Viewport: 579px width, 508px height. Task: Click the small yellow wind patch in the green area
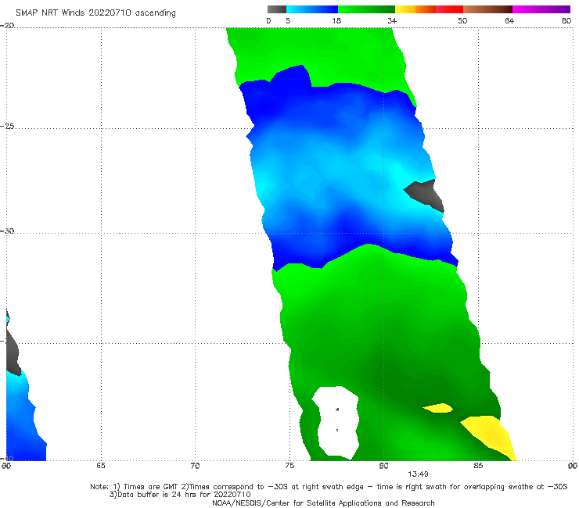438,408
